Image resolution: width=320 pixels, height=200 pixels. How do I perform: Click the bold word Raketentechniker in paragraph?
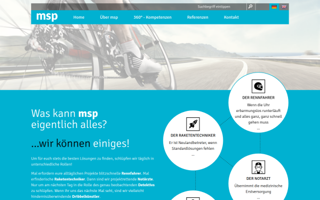coord(69,179)
